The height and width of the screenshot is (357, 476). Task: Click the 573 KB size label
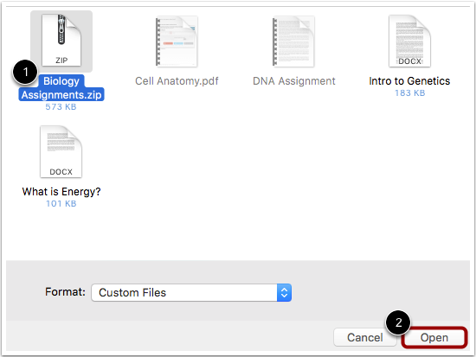click(x=61, y=107)
